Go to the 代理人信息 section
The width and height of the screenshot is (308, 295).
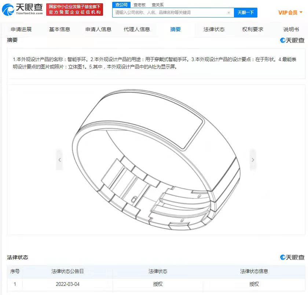tap(137, 29)
